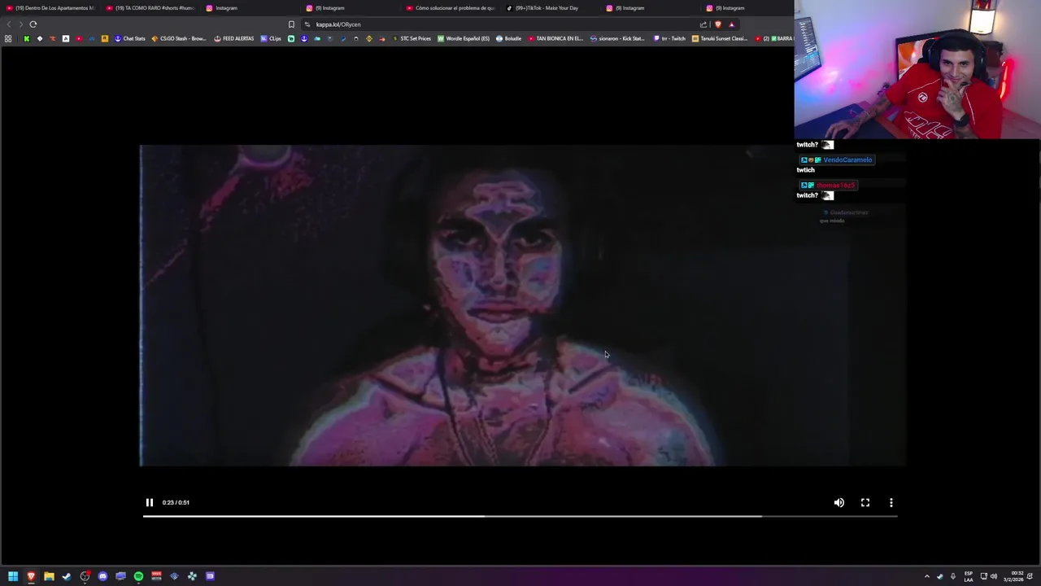Open the 'sionaron - Kick Stat...' bookmark
This screenshot has width=1041, height=586.
617,38
